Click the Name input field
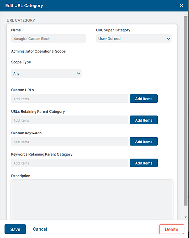The width and height of the screenshot is (189, 238). tap(49, 38)
